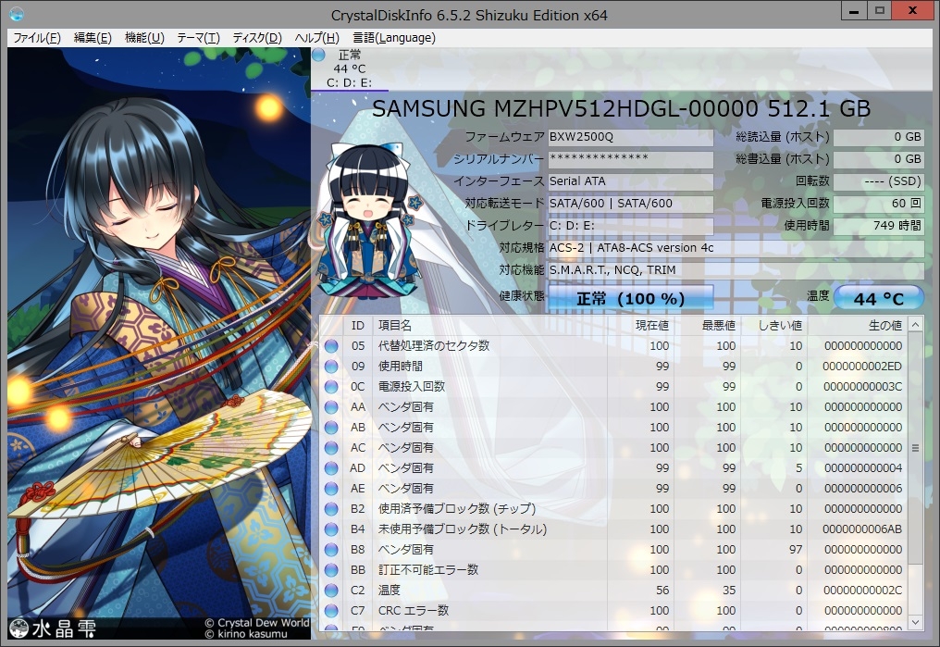Viewport: 940px width, 647px height.
Task: Click the SMART list scrollbar thumb
Action: click(915, 448)
